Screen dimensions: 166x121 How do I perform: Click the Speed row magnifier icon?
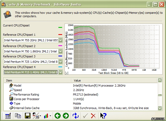click(11, 90)
